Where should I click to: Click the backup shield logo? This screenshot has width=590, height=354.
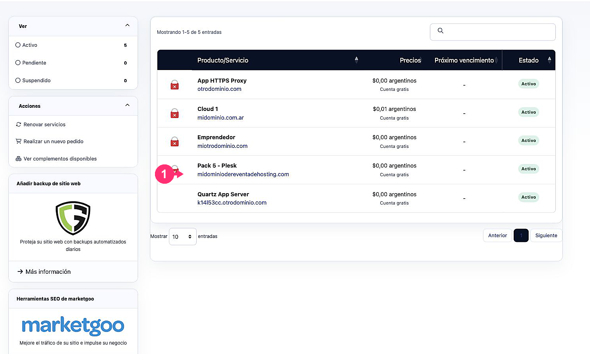pos(73,218)
